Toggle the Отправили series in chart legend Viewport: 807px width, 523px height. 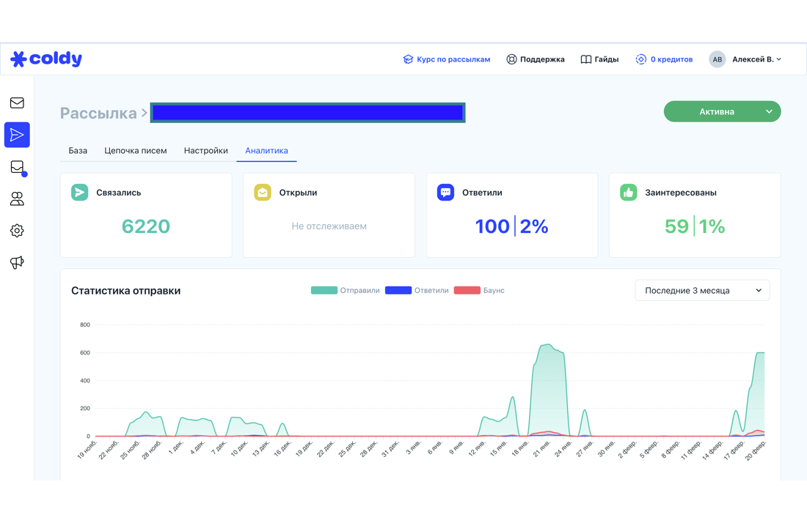point(345,290)
